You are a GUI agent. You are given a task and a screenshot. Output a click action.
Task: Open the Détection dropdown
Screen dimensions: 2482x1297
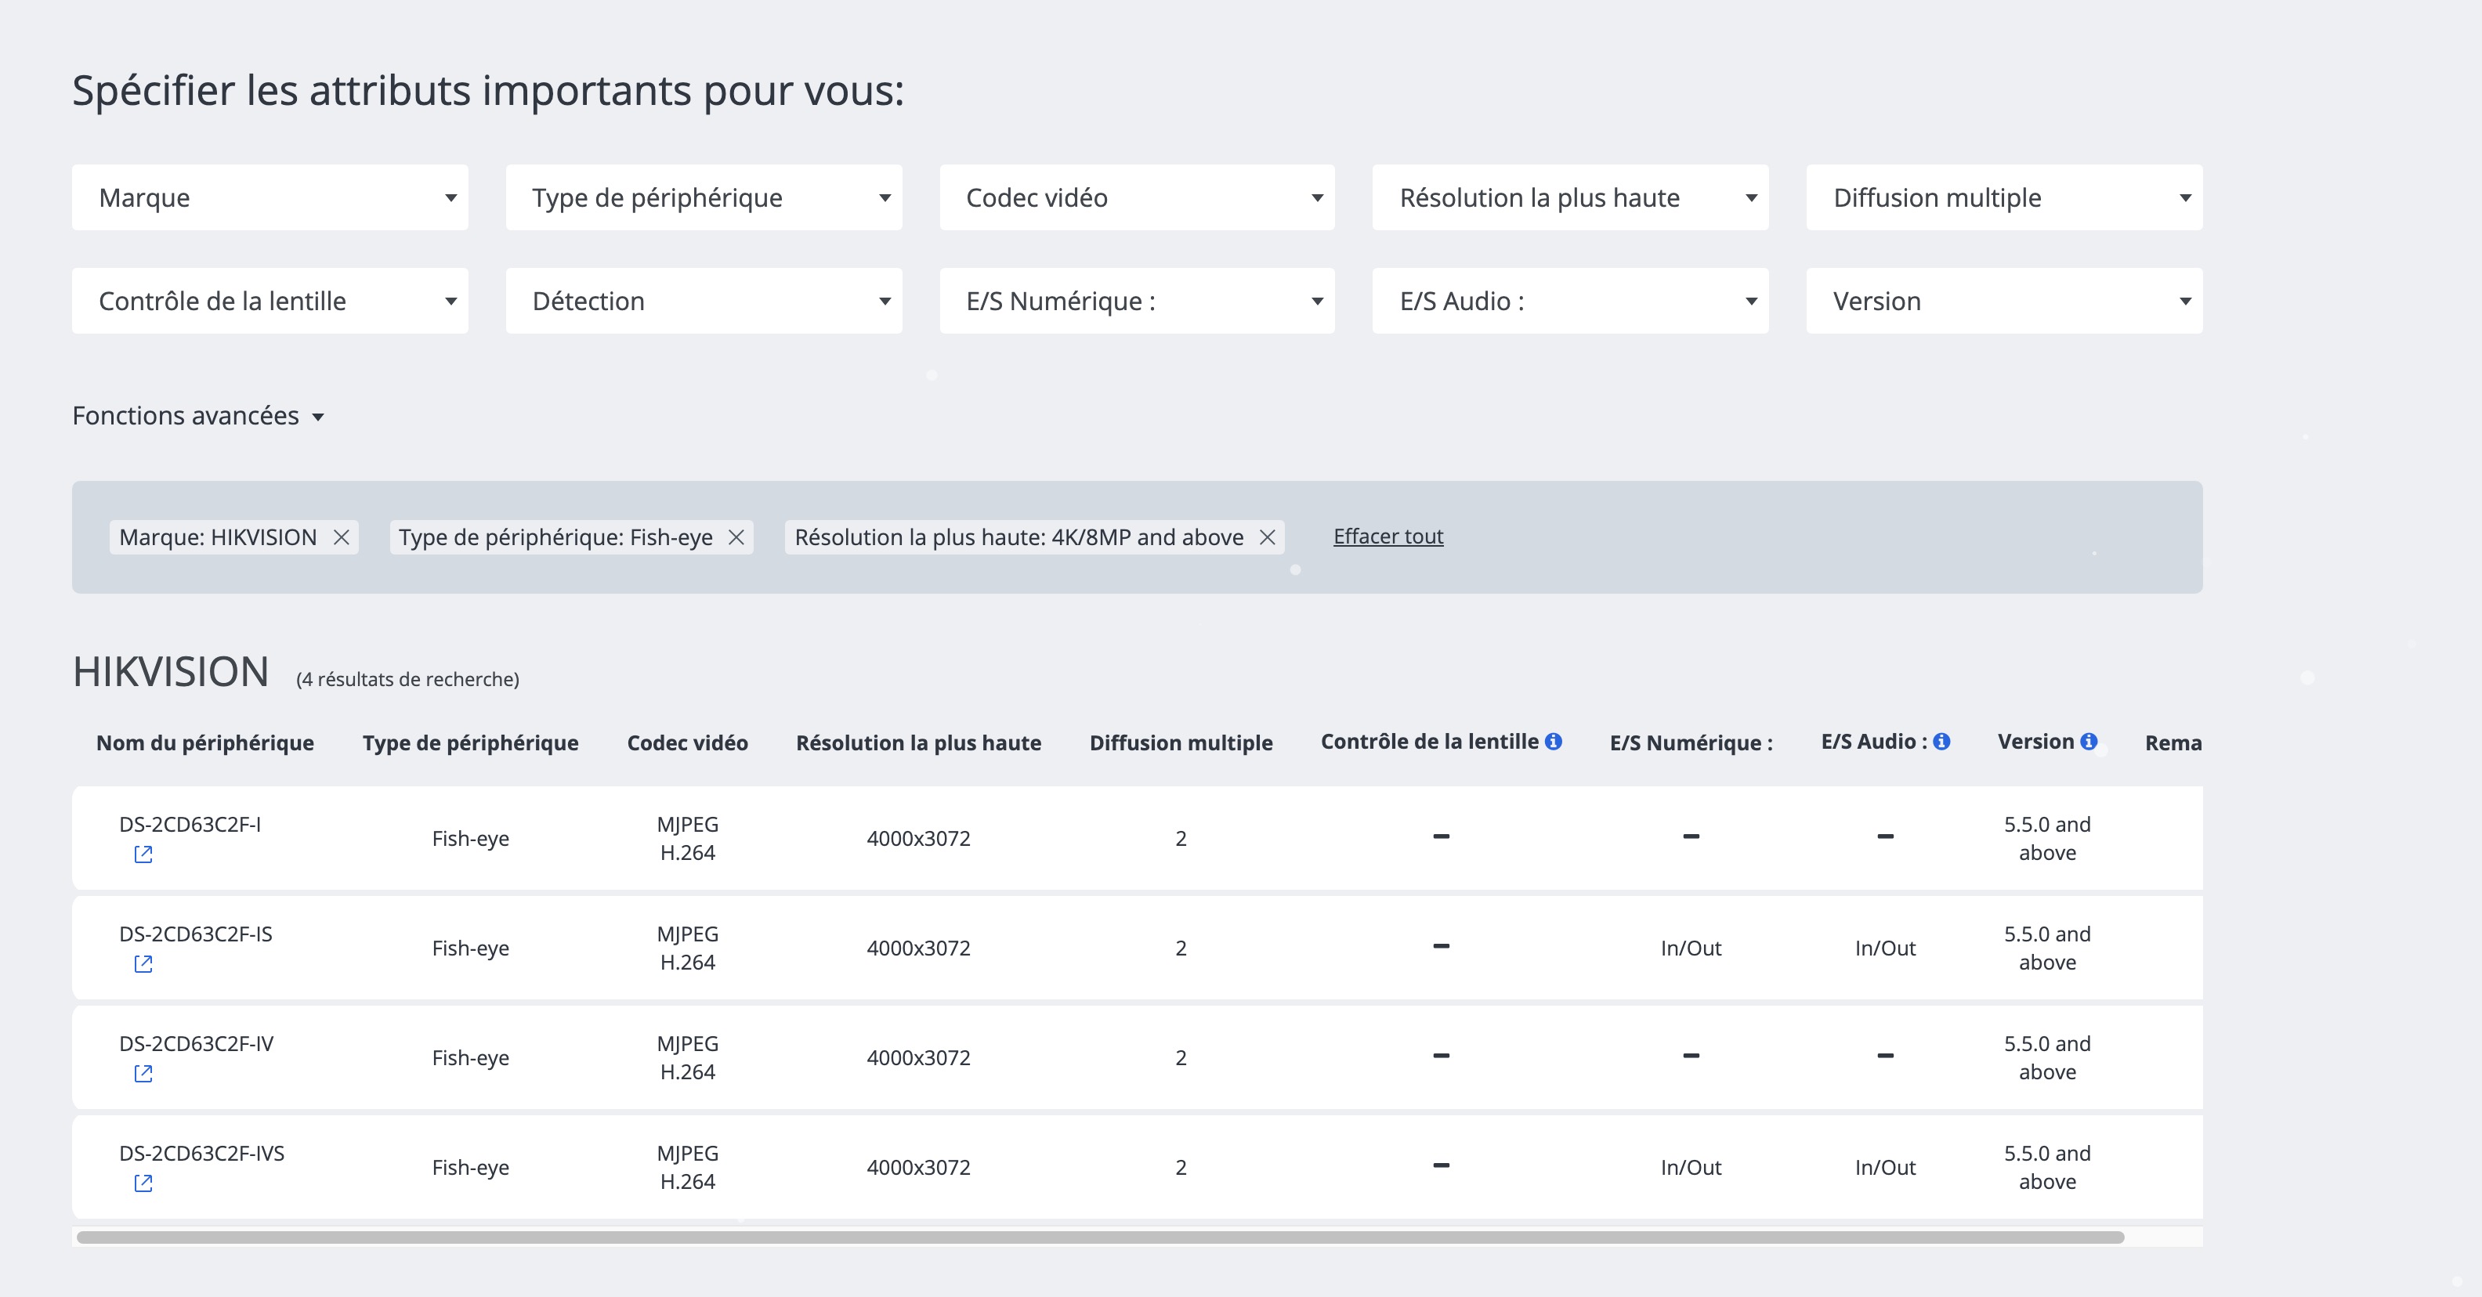click(704, 302)
